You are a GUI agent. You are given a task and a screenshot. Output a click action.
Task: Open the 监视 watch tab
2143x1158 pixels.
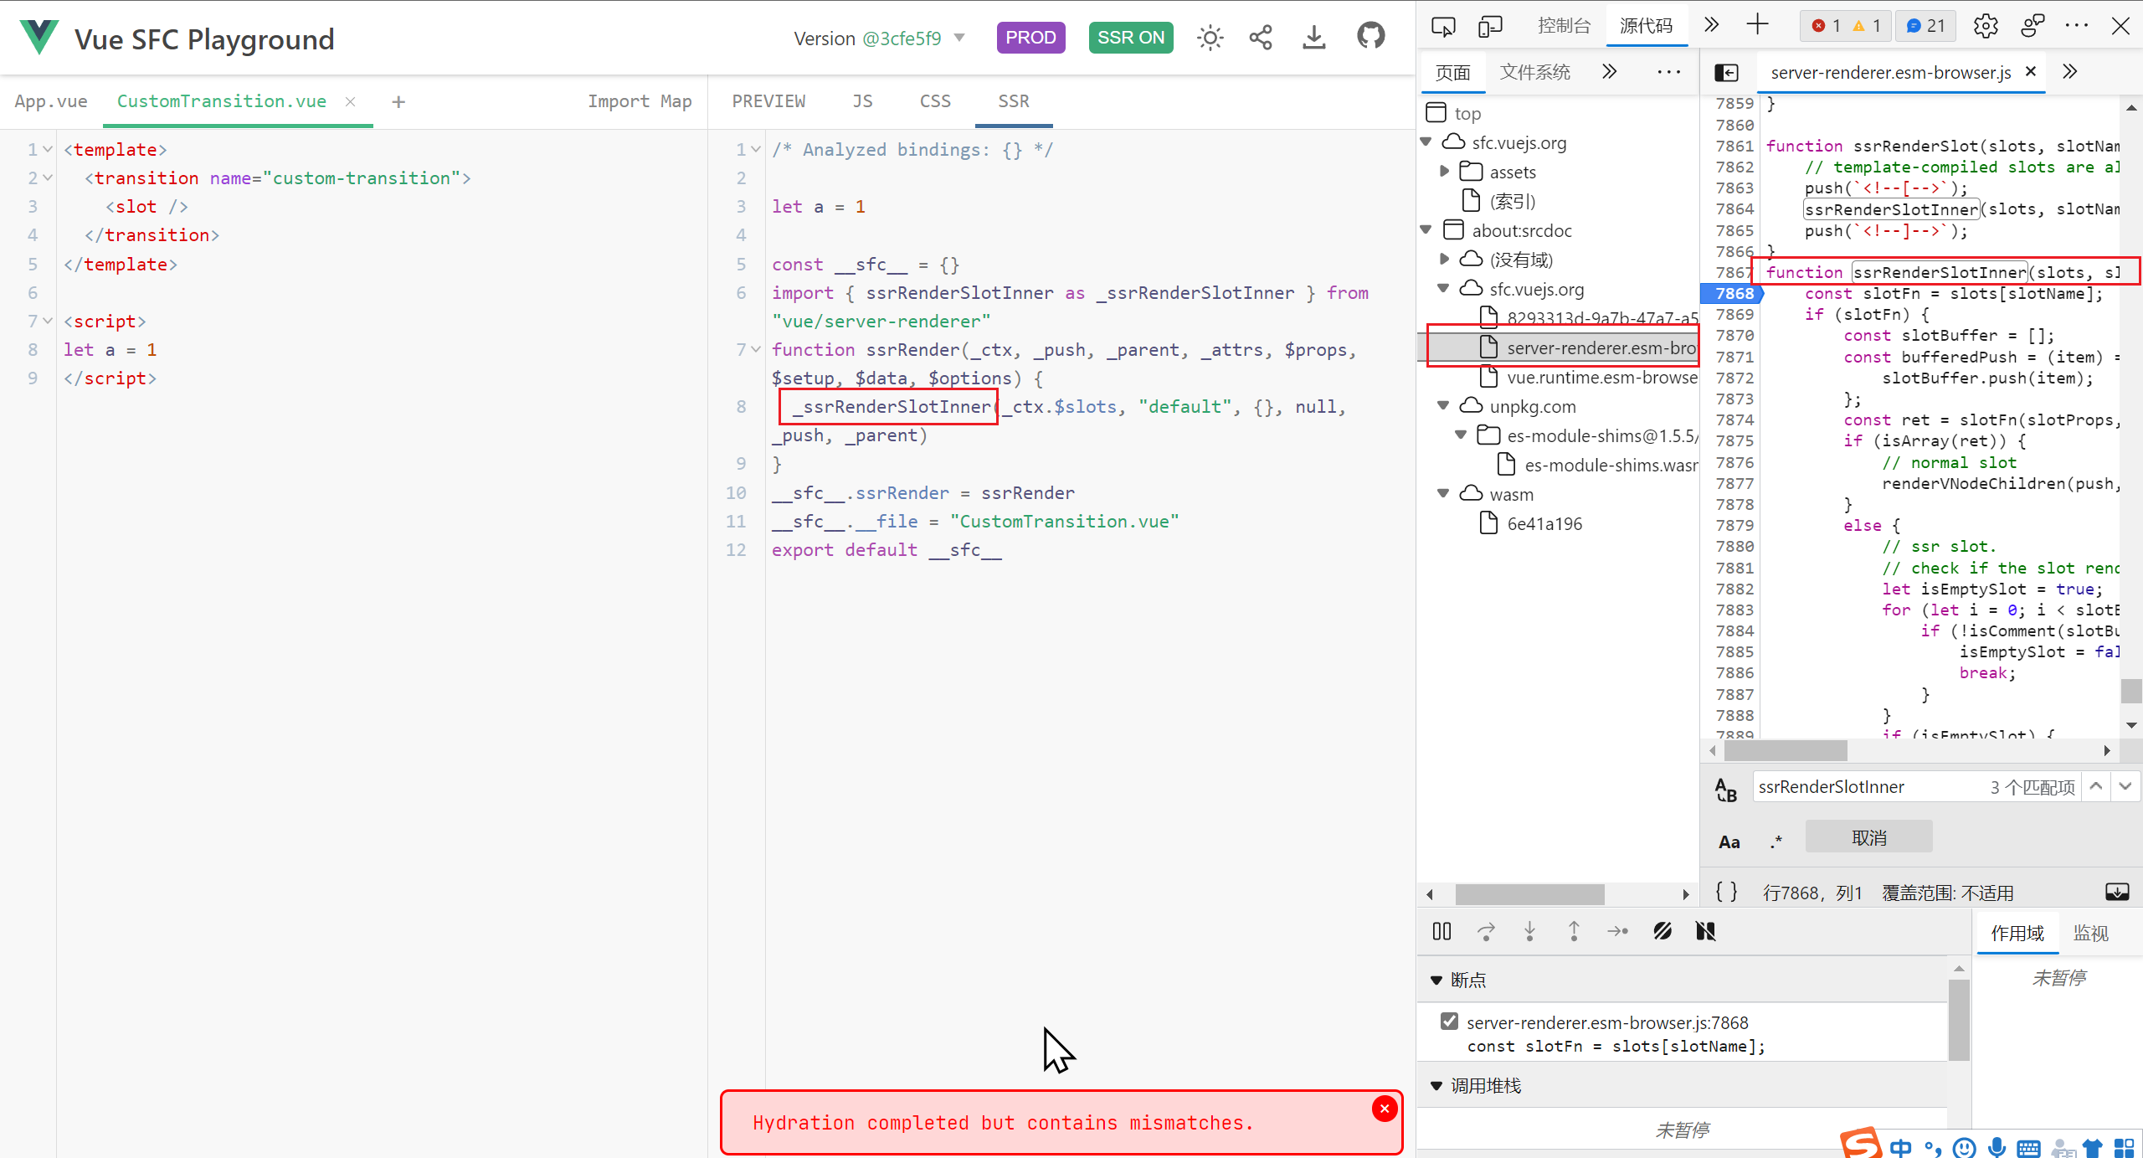click(2091, 933)
